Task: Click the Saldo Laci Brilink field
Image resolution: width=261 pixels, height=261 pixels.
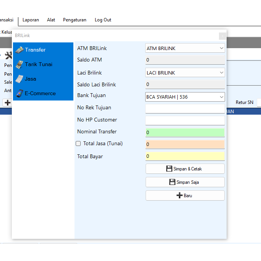Action: click(x=185, y=84)
